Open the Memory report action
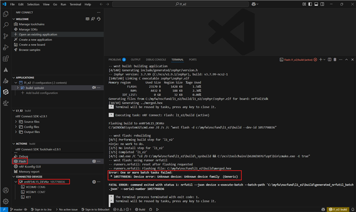This screenshot has height=212, width=356. [29, 171]
